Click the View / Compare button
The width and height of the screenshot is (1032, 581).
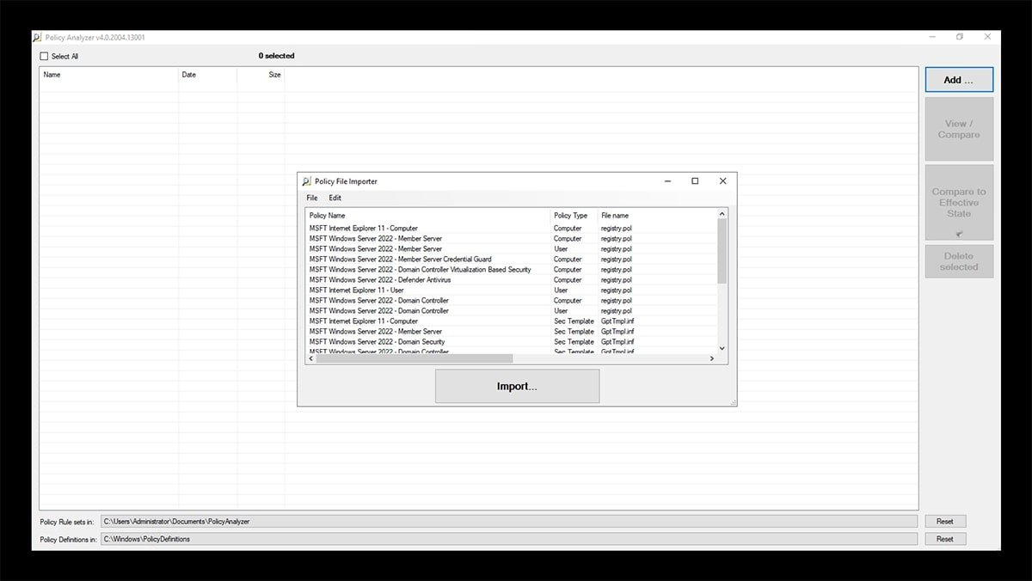[959, 129]
